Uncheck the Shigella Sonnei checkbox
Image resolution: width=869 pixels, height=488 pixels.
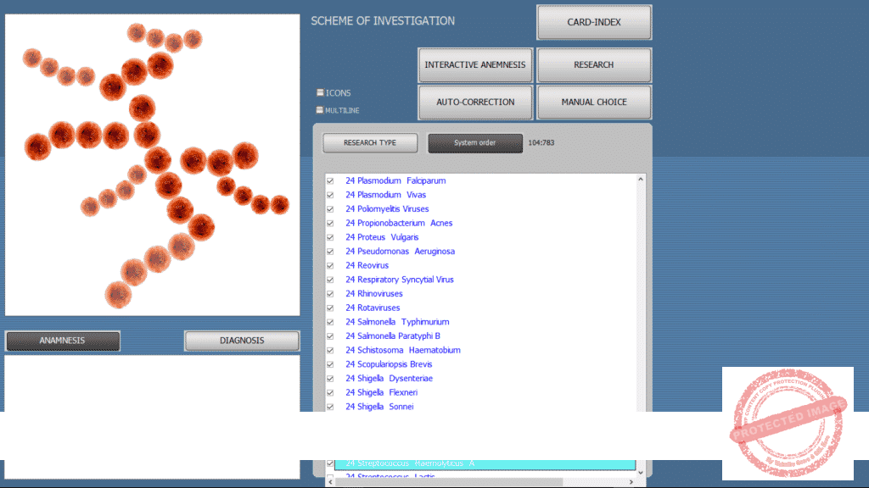[330, 407]
